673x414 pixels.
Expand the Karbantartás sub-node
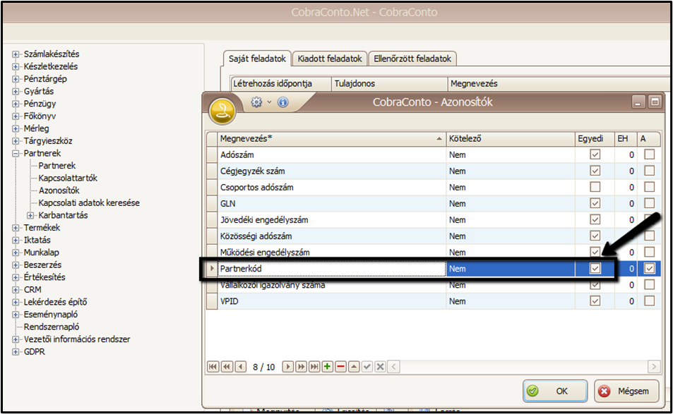tap(30, 216)
